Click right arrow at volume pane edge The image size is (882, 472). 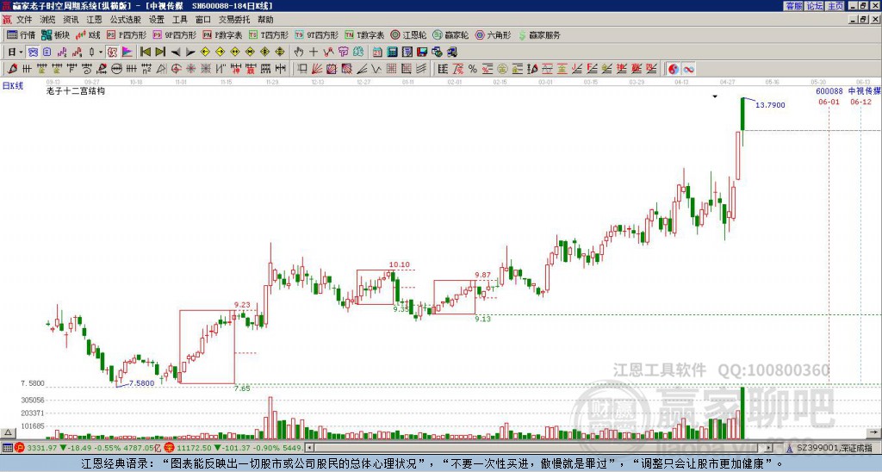click(x=873, y=432)
